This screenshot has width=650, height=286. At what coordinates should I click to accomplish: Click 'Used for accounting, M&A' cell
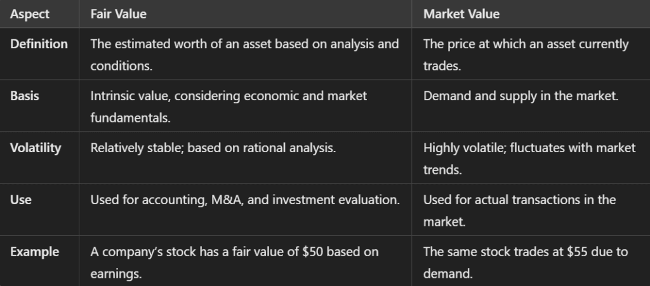pos(245,200)
